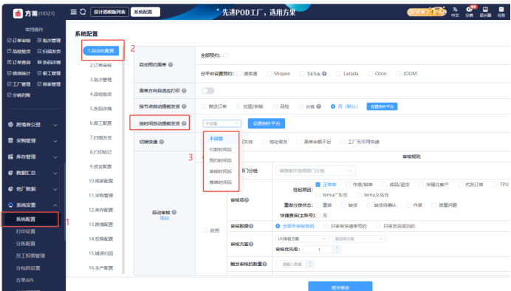
Task: Expand the 采购管理 sidebar menu
Action: 32,141
